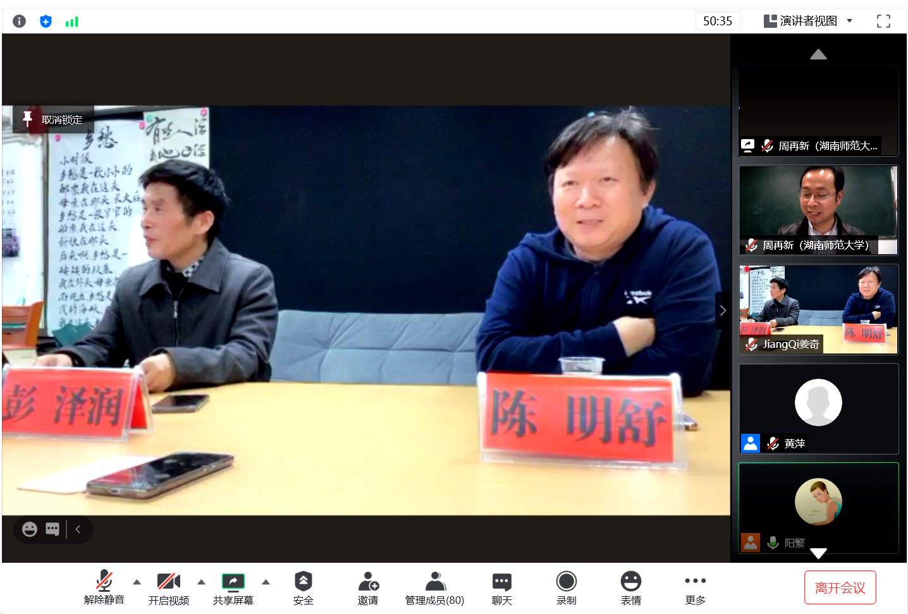The image size is (908, 614).
Task: Check the green network signal icon
Action: pyautogui.click(x=72, y=22)
